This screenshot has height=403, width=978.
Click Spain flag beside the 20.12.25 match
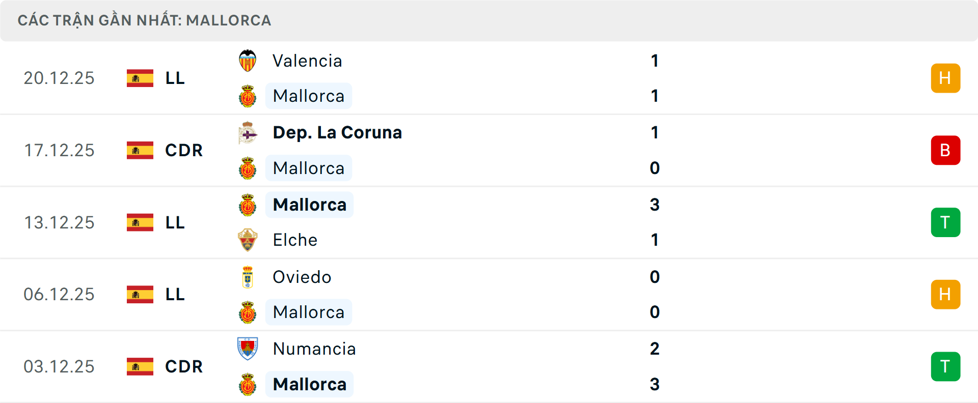(x=140, y=78)
